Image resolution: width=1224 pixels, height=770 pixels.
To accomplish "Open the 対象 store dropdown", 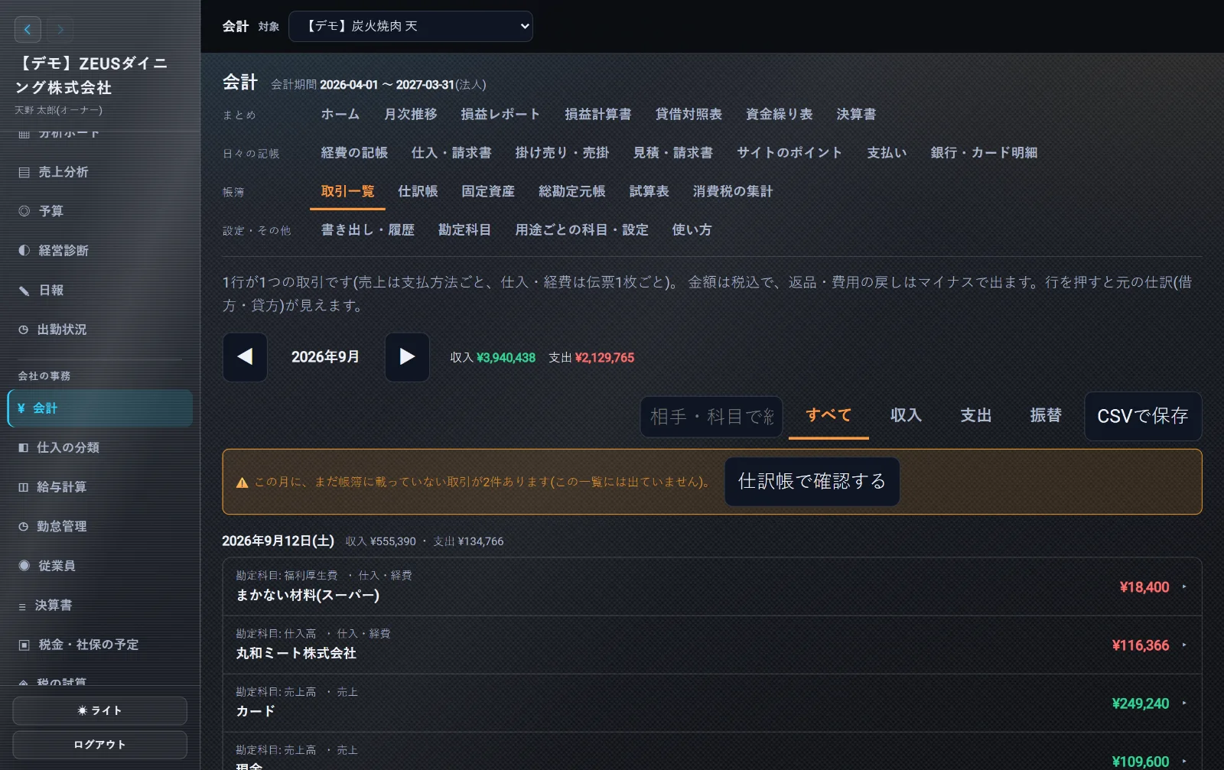I will tap(411, 26).
